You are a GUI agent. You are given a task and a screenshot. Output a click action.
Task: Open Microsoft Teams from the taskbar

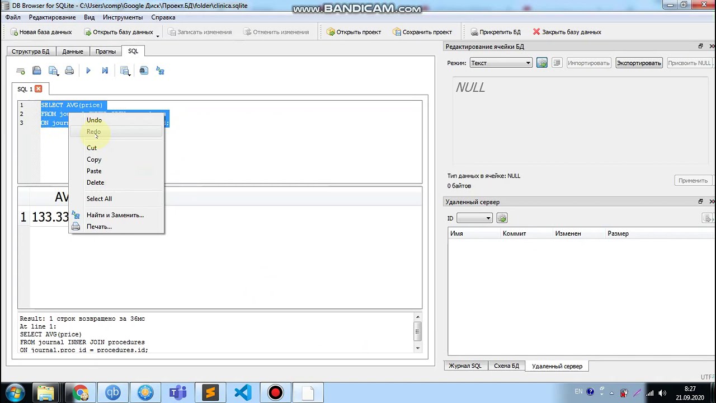(x=178, y=392)
